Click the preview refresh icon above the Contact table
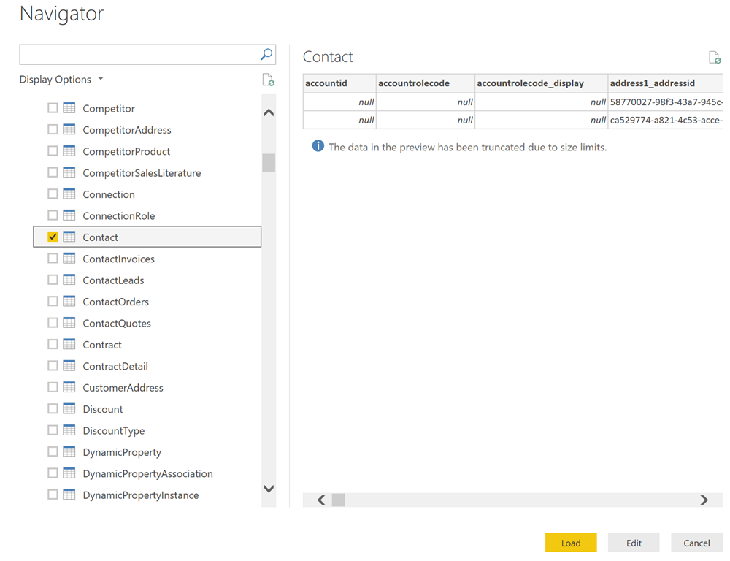This screenshot has width=730, height=561. click(x=714, y=58)
